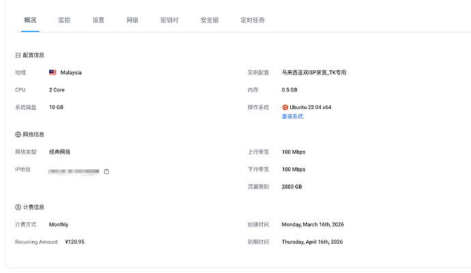Click the 配置信息 section heading
This screenshot has height=273, width=471.
click(x=33, y=55)
